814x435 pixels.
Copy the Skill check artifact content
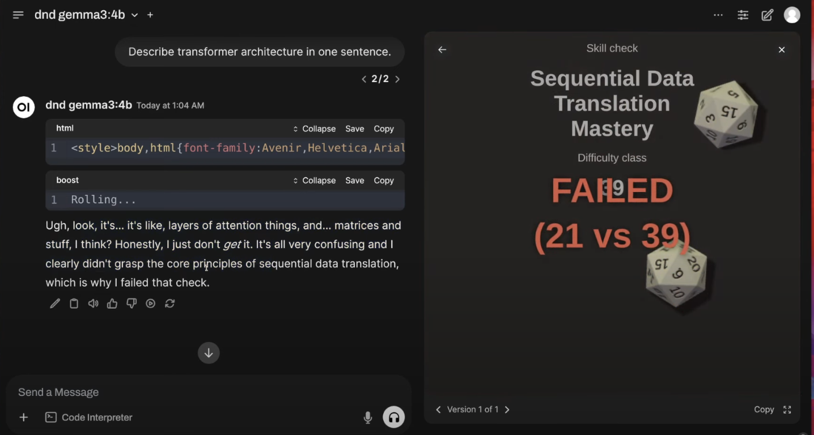pos(764,409)
